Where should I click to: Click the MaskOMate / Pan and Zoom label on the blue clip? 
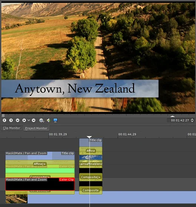26,153
